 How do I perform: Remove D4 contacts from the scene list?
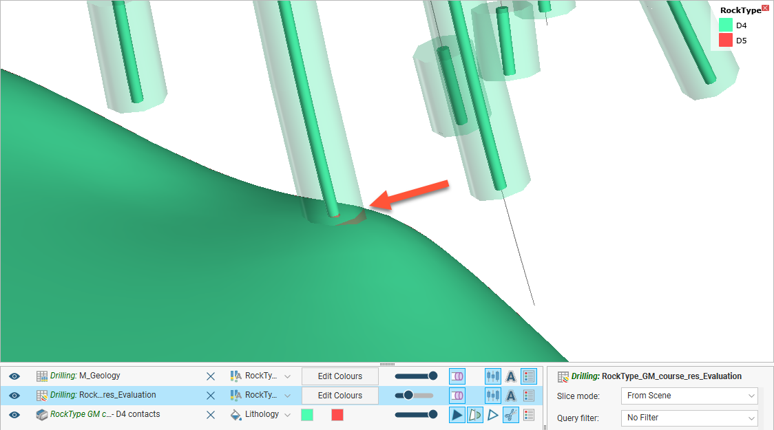[x=211, y=415]
